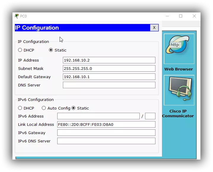Image resolution: width=213 pixels, height=172 pixels.
Task: Focus the Default Gateway field
Action: pos(109,77)
